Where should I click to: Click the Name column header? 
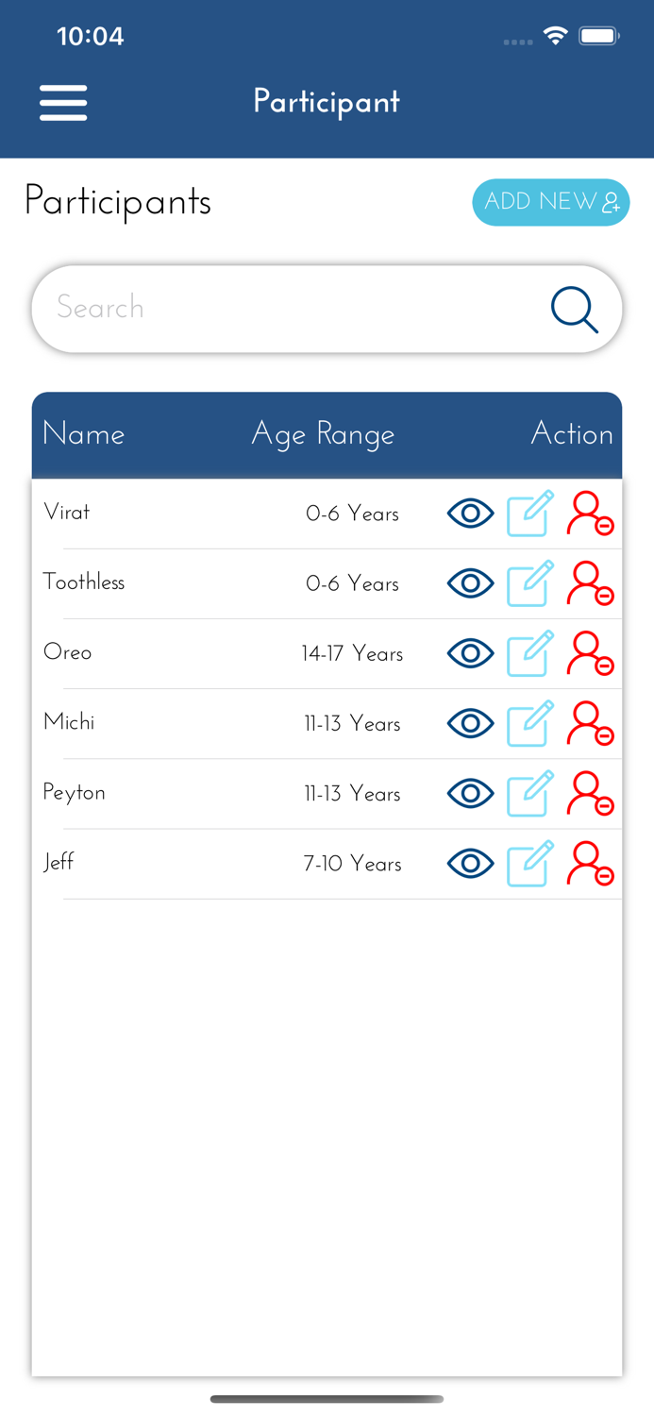coord(83,434)
